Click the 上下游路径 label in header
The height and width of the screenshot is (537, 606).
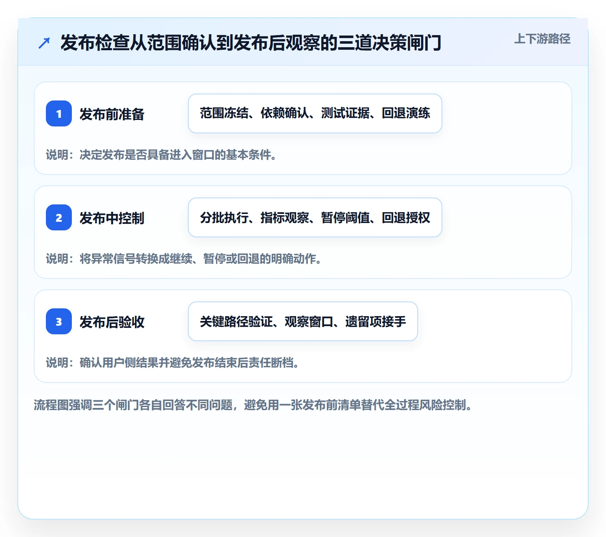click(542, 39)
